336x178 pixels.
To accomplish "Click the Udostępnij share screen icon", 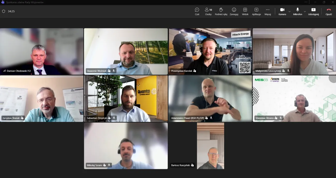I will pos(313,11).
